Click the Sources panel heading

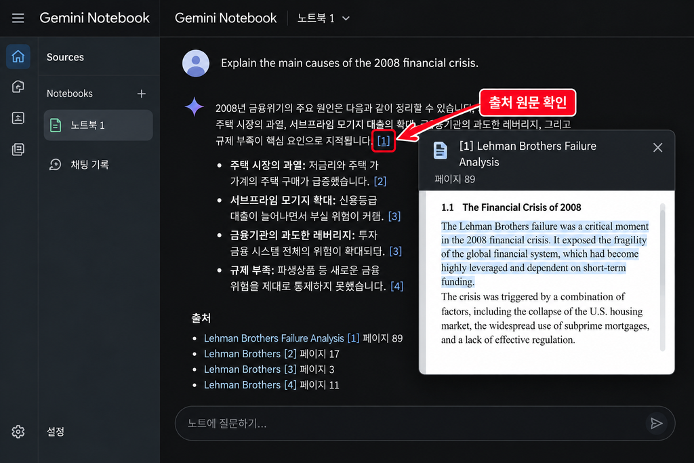65,57
